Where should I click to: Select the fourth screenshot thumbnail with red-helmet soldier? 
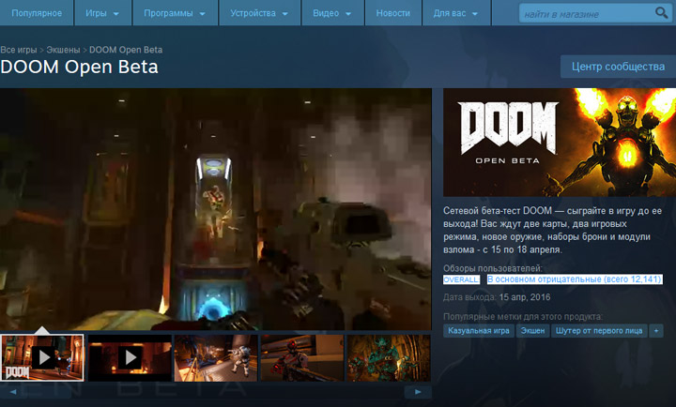[x=302, y=358]
